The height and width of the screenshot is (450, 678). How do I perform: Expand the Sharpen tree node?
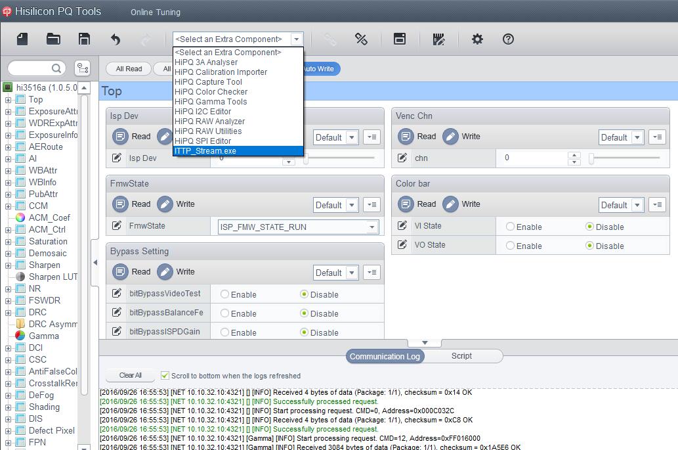pos(8,265)
